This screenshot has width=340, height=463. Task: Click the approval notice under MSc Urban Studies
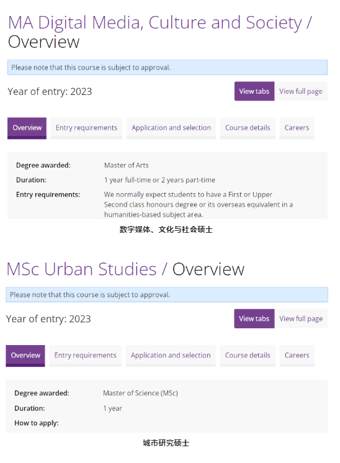point(167,294)
